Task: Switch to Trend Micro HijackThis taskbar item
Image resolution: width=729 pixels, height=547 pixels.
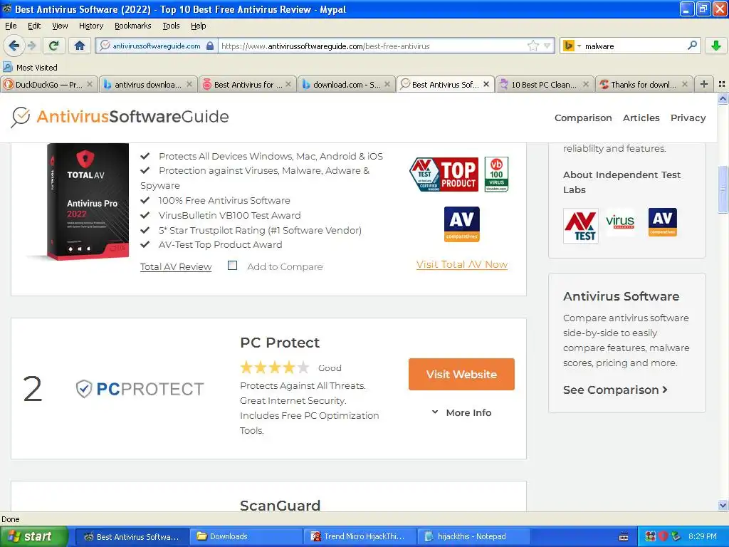Action: (359, 536)
